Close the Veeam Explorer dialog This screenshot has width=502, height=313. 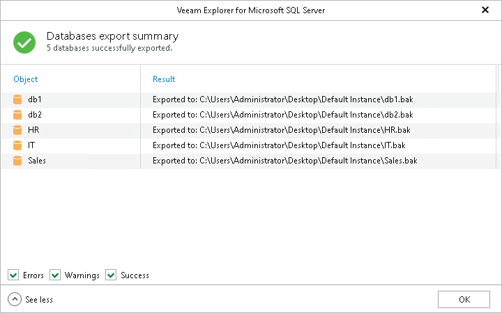(485, 10)
